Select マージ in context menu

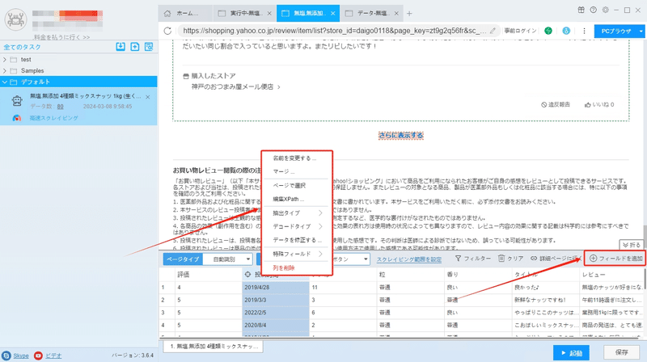[x=284, y=171]
